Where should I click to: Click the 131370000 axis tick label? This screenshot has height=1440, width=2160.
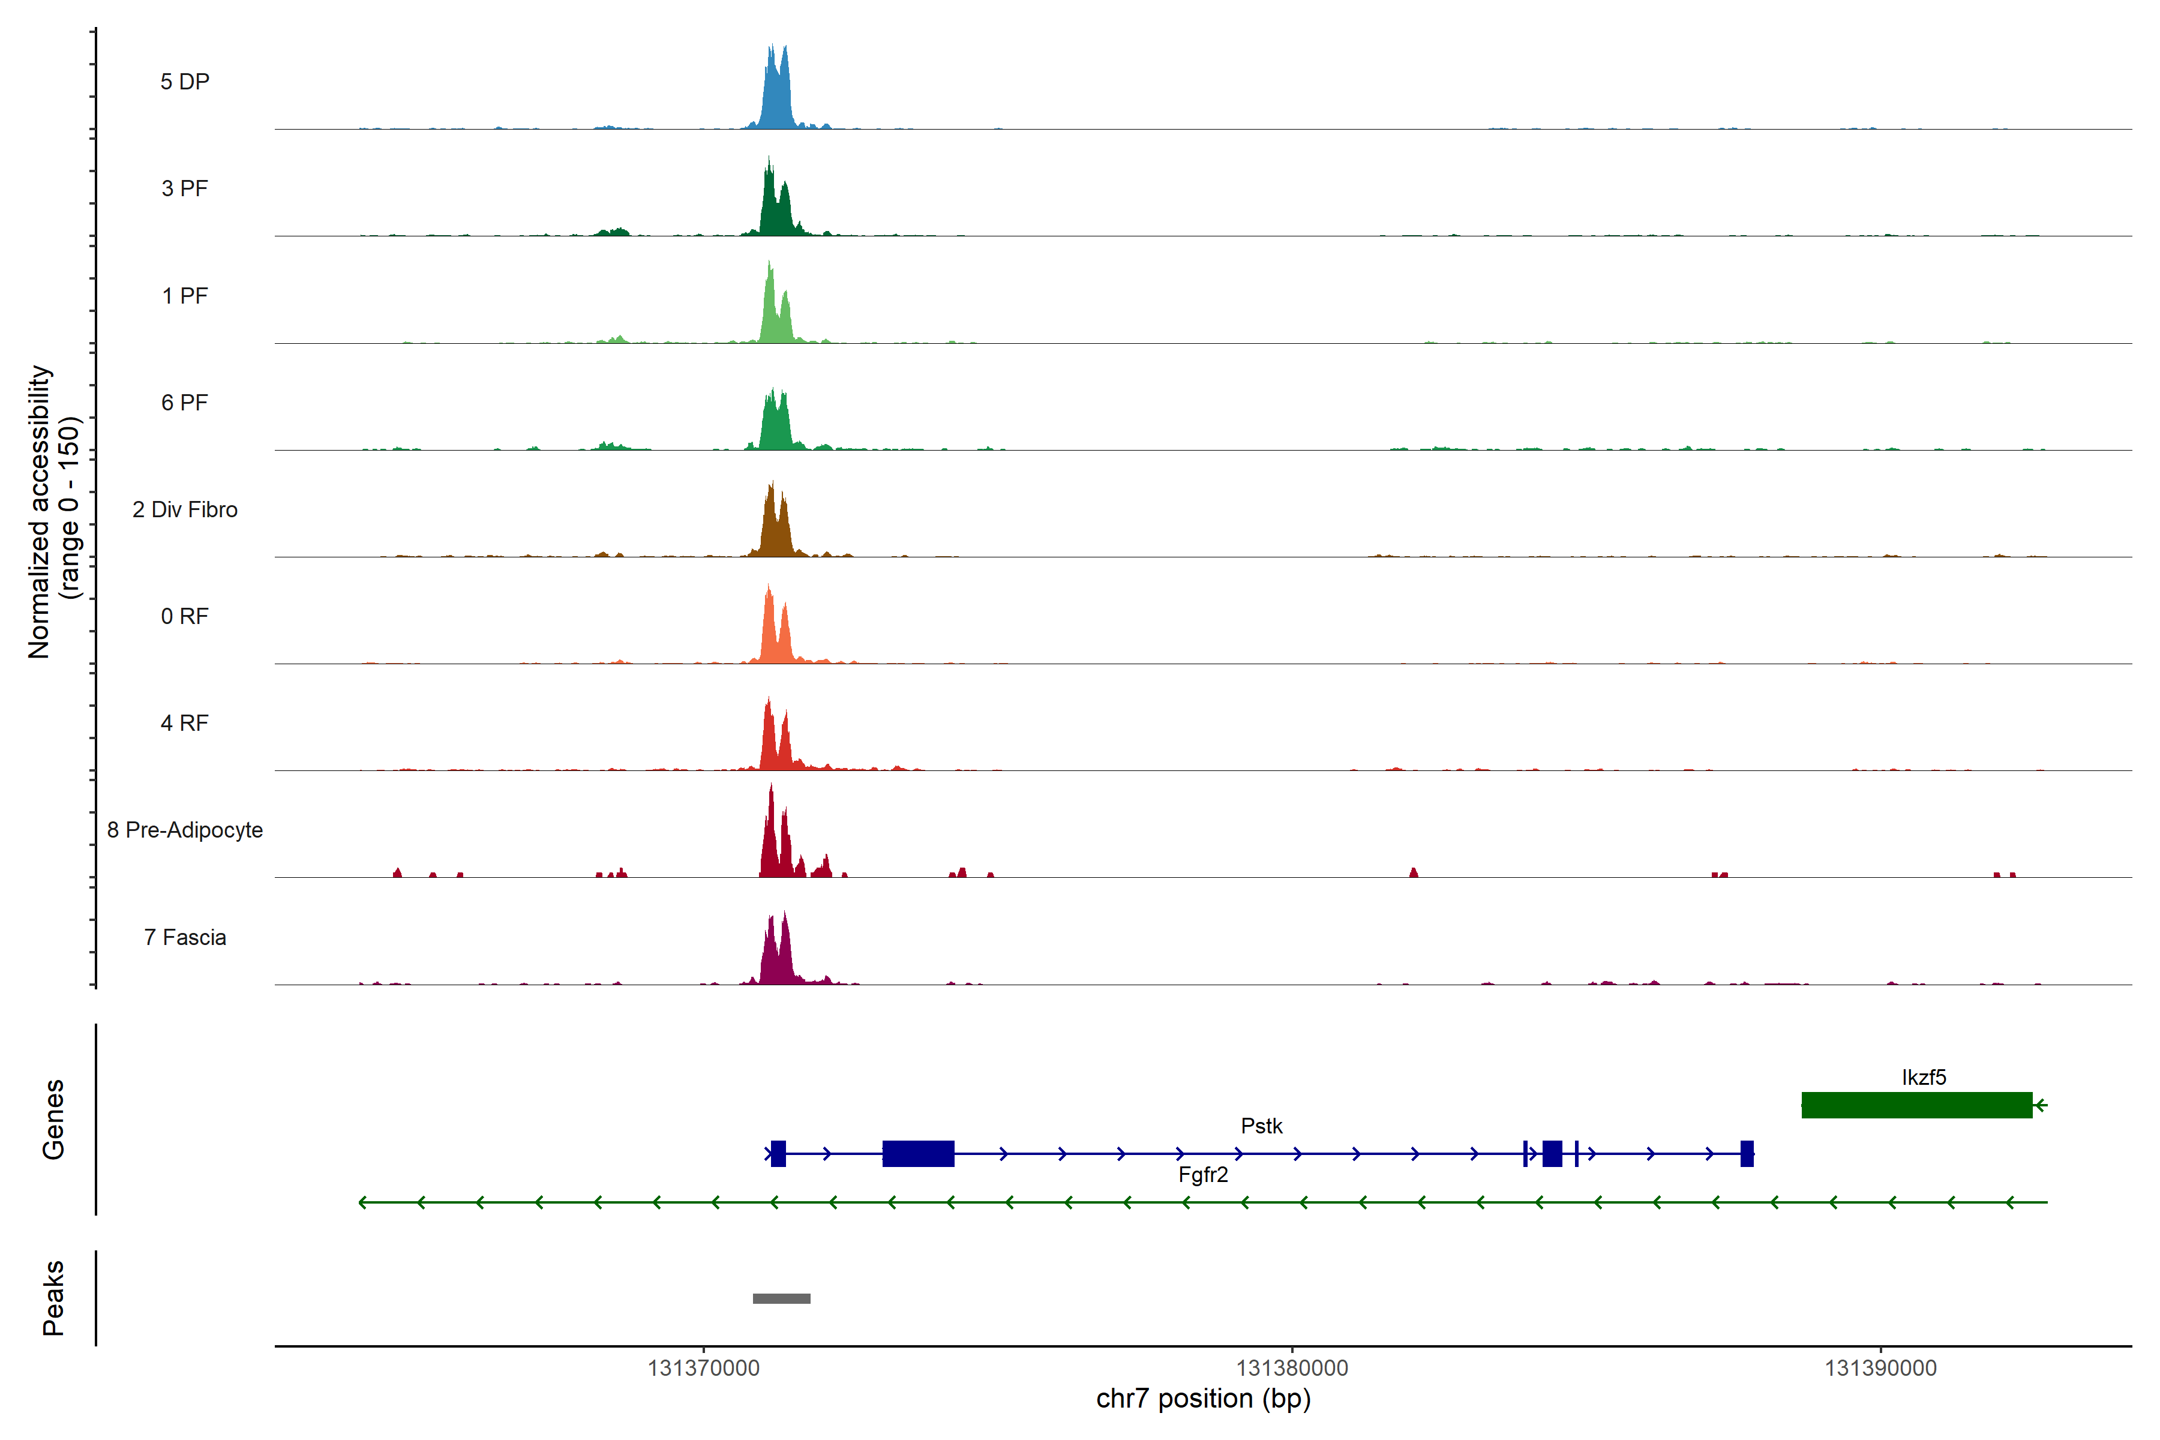tap(703, 1369)
